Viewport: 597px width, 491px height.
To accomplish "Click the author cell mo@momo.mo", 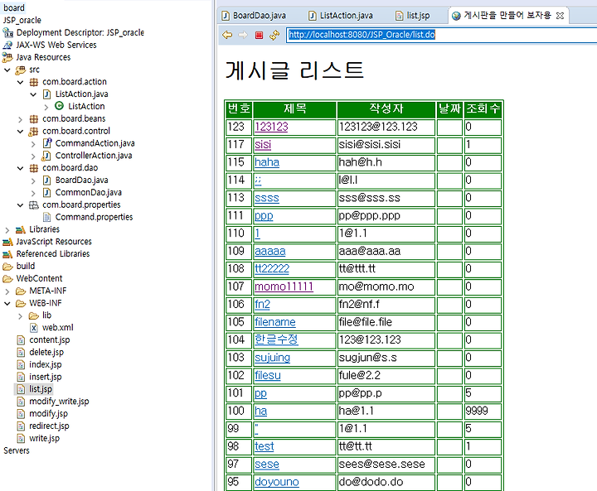I will [386, 286].
